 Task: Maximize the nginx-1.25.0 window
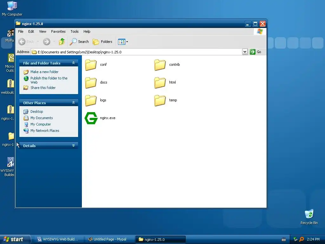tap(255, 24)
